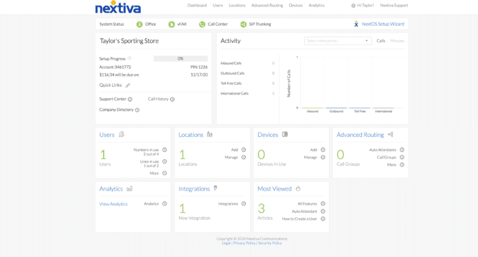478x257 pixels.
Task: Open the Legal footer link
Action: [226, 243]
